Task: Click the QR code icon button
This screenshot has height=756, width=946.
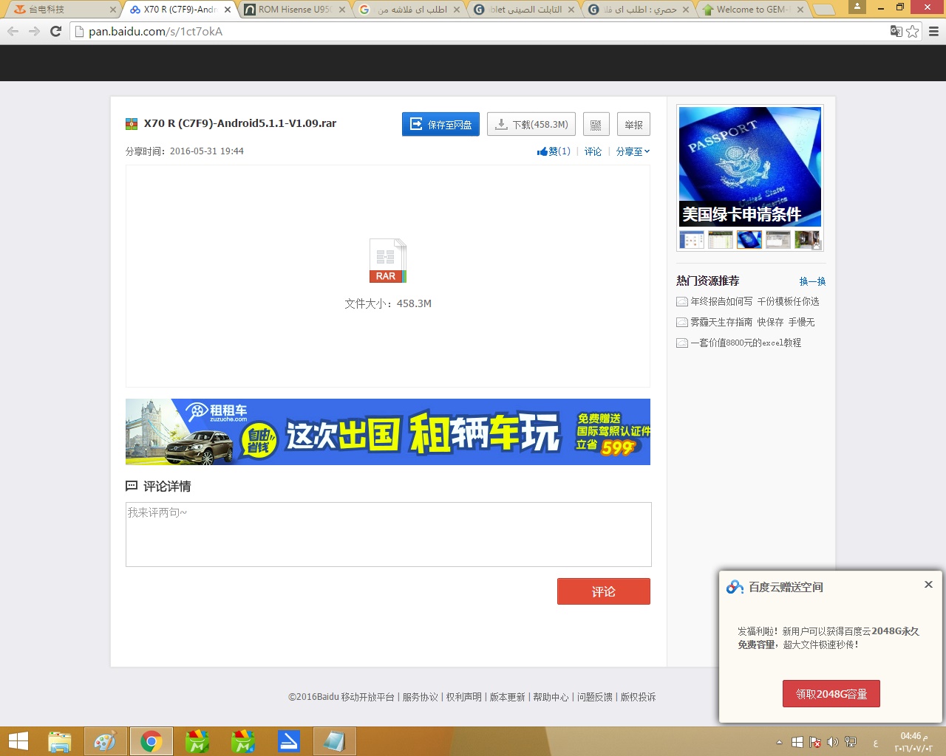Action: point(596,125)
